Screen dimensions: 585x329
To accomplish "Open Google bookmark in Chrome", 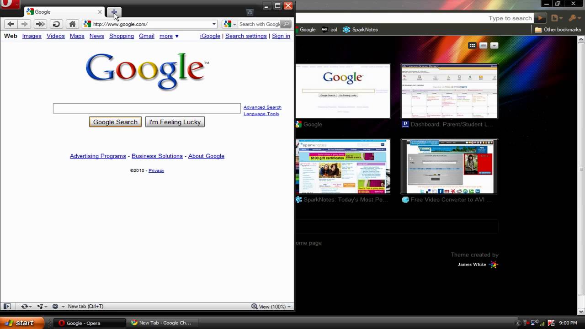I will (x=305, y=30).
